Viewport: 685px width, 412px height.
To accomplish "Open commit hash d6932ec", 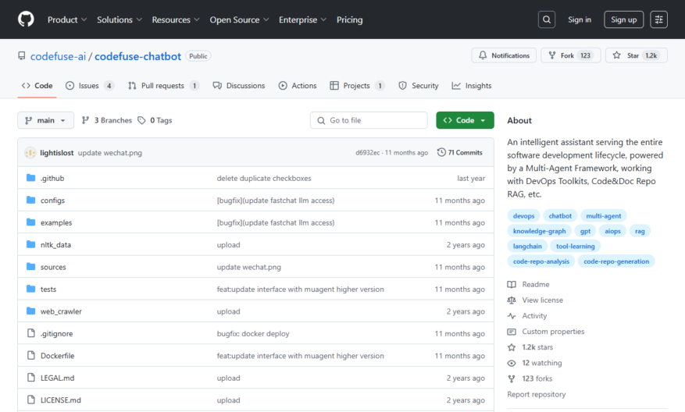I will pos(367,153).
